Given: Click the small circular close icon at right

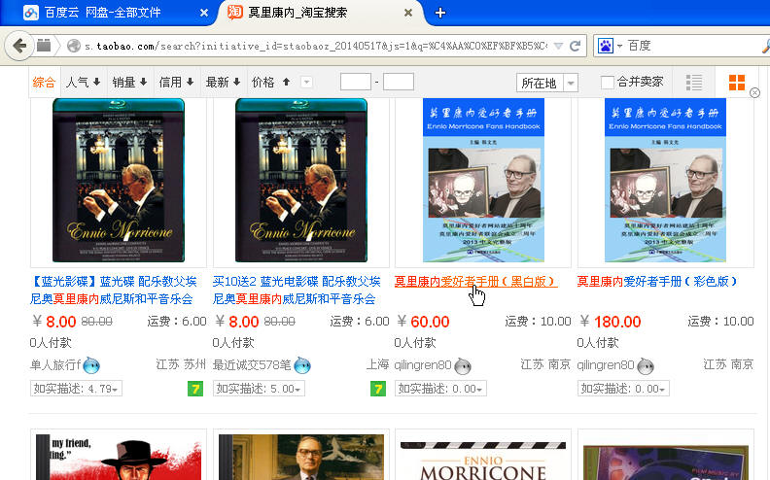Looking at the screenshot, I should (x=754, y=92).
